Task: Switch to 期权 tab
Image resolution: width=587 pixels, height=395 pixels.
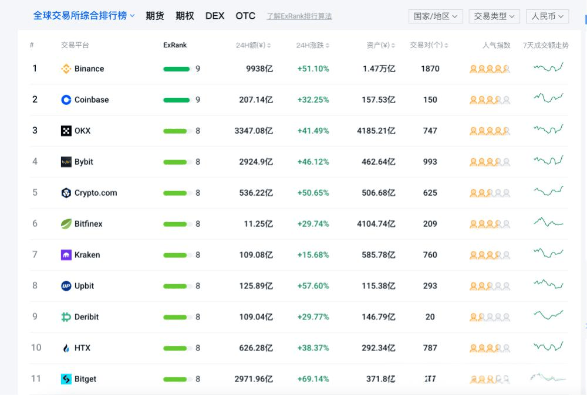Action: 185,16
